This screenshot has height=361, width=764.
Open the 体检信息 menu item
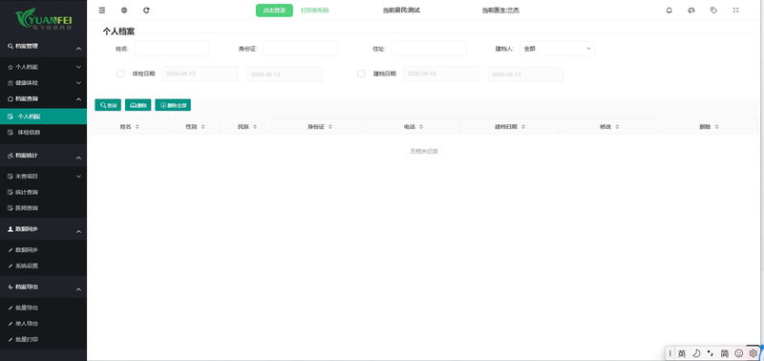click(x=43, y=132)
